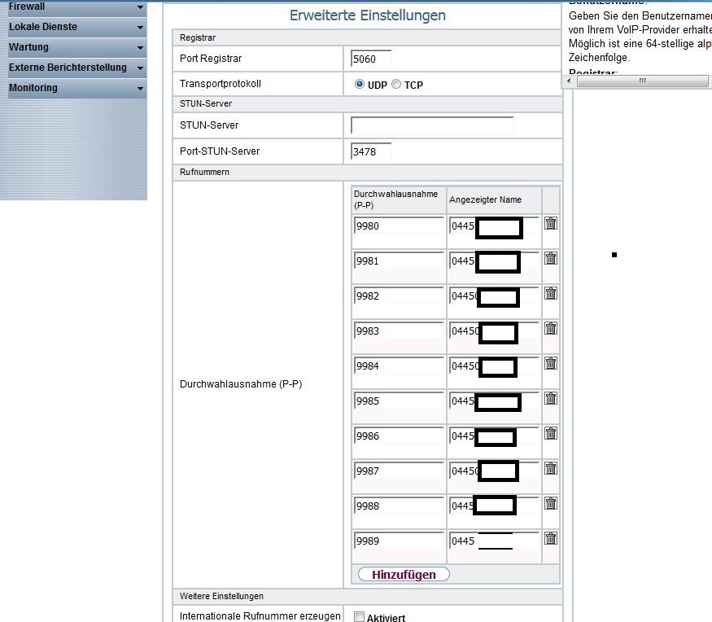Delete the 9981 extension row
The width and height of the screenshot is (712, 622).
(x=551, y=258)
